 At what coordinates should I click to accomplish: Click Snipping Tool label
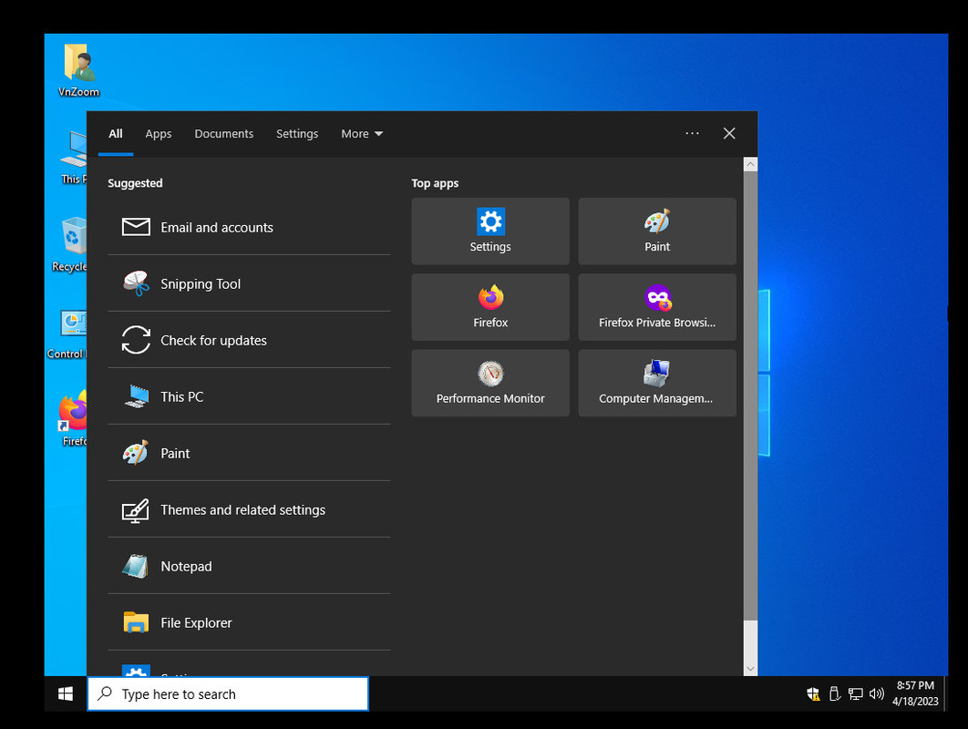pyautogui.click(x=201, y=284)
